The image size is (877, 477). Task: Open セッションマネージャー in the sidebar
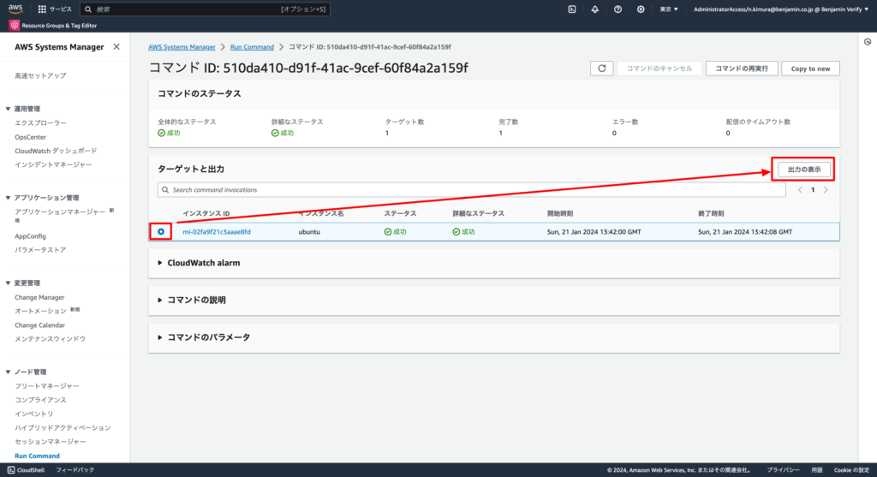click(x=51, y=442)
